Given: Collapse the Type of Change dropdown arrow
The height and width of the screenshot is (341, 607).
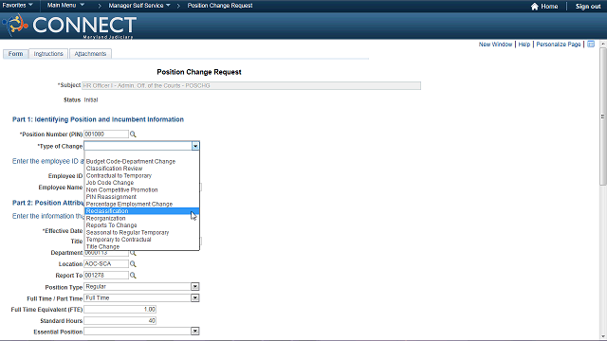Looking at the screenshot, I should [x=195, y=146].
